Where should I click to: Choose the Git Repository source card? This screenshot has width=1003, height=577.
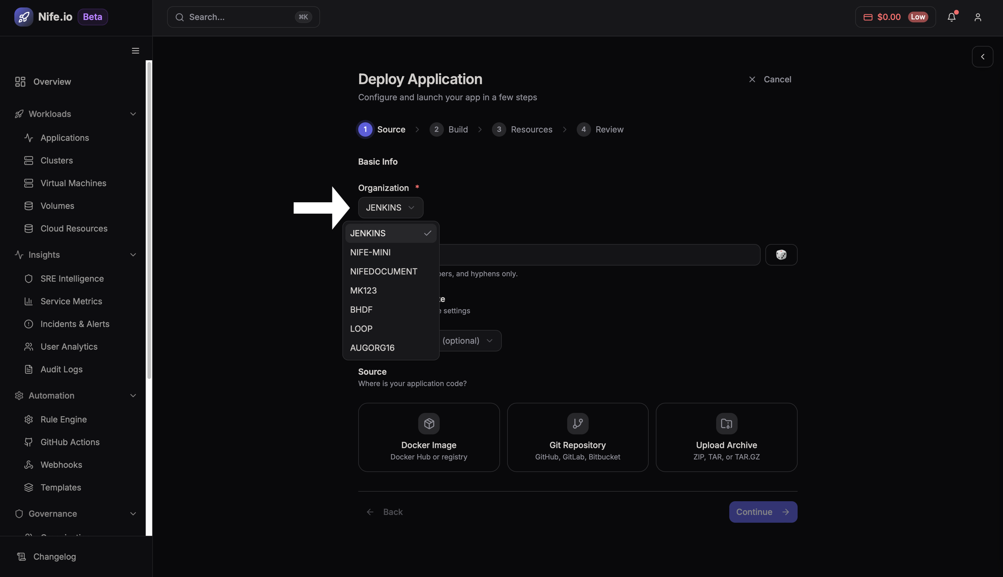pos(578,437)
